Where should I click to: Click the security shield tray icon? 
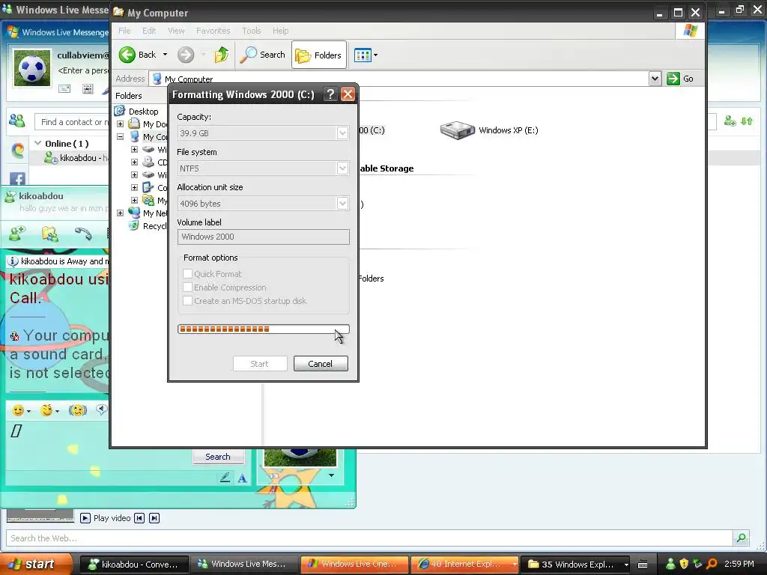click(x=684, y=564)
